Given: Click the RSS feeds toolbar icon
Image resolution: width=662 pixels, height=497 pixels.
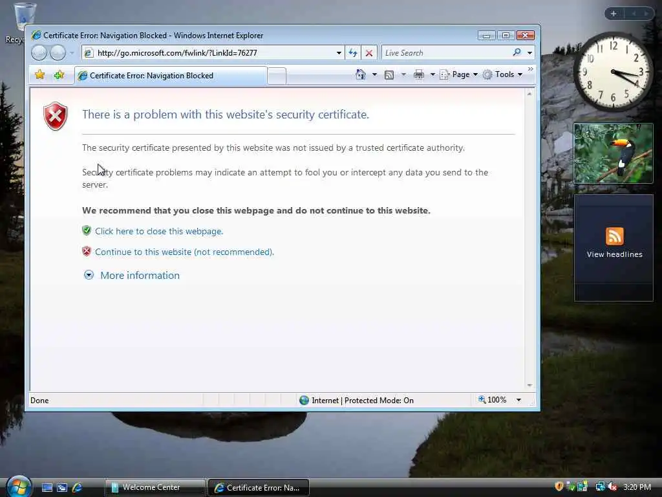Looking at the screenshot, I should click(x=389, y=75).
